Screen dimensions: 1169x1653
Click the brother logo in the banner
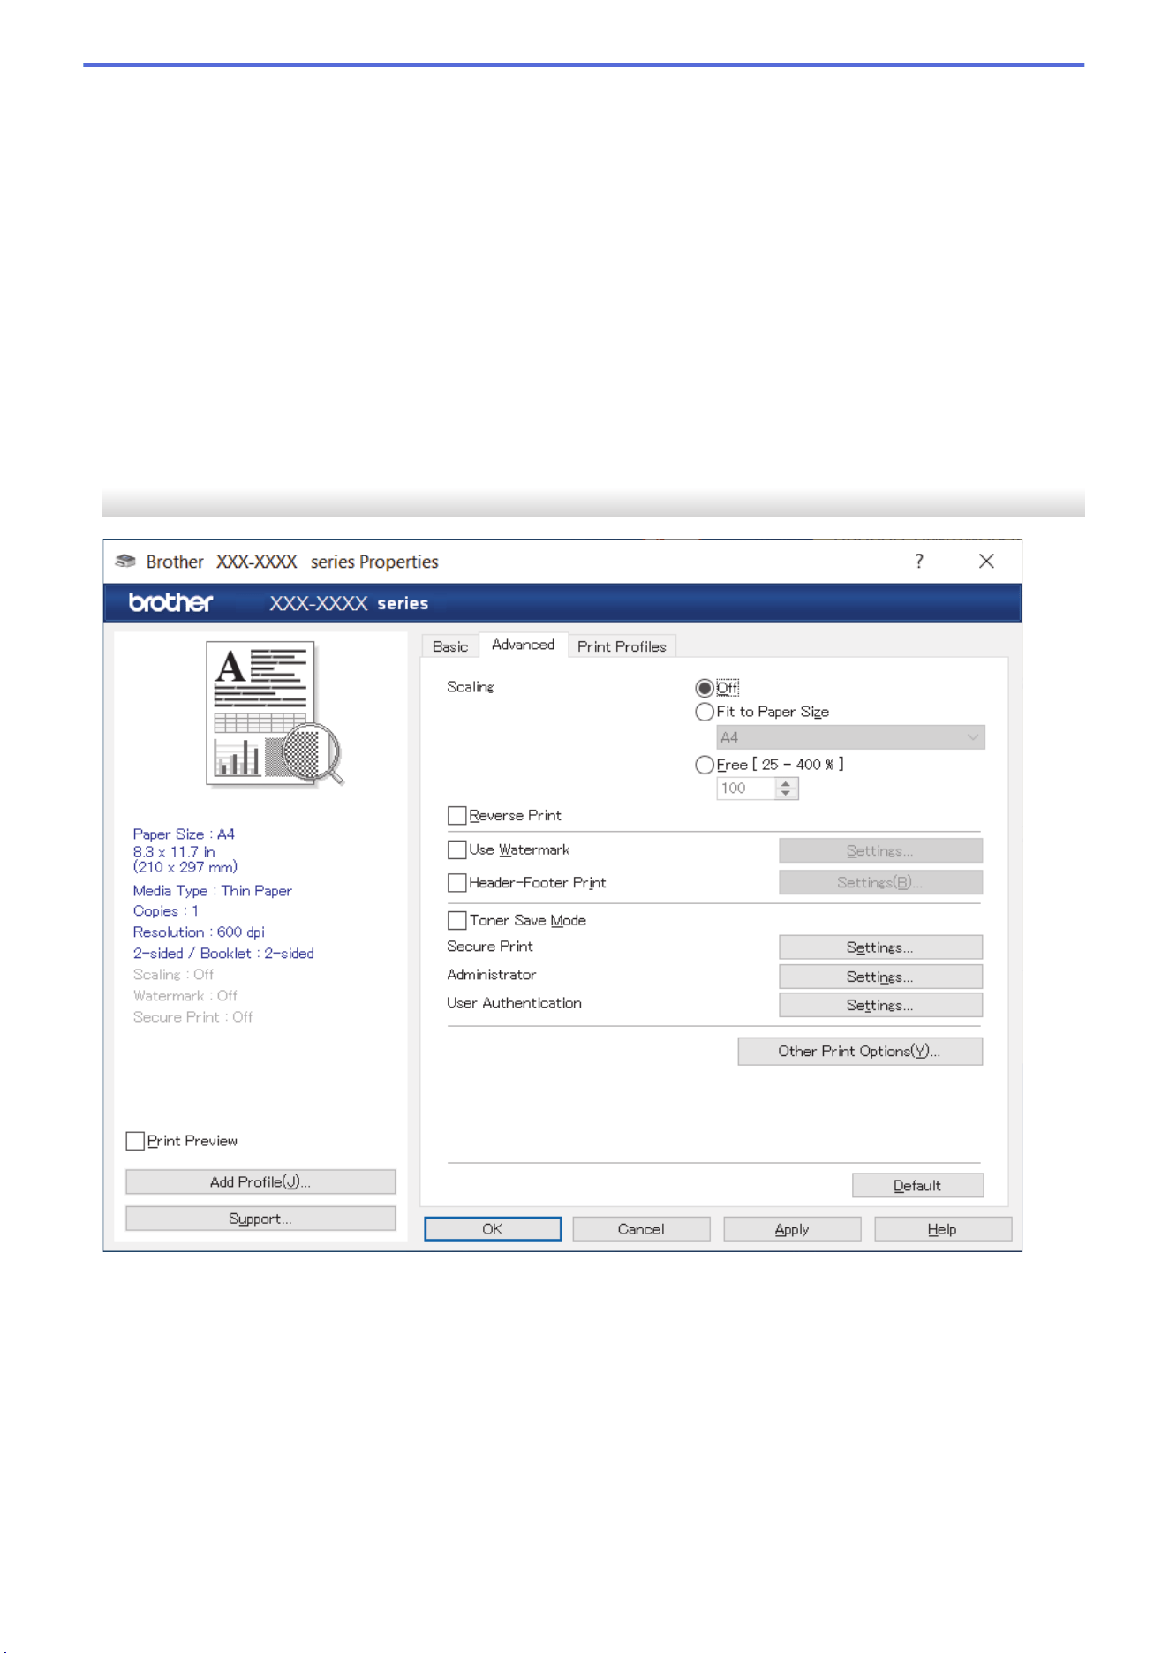(x=170, y=603)
